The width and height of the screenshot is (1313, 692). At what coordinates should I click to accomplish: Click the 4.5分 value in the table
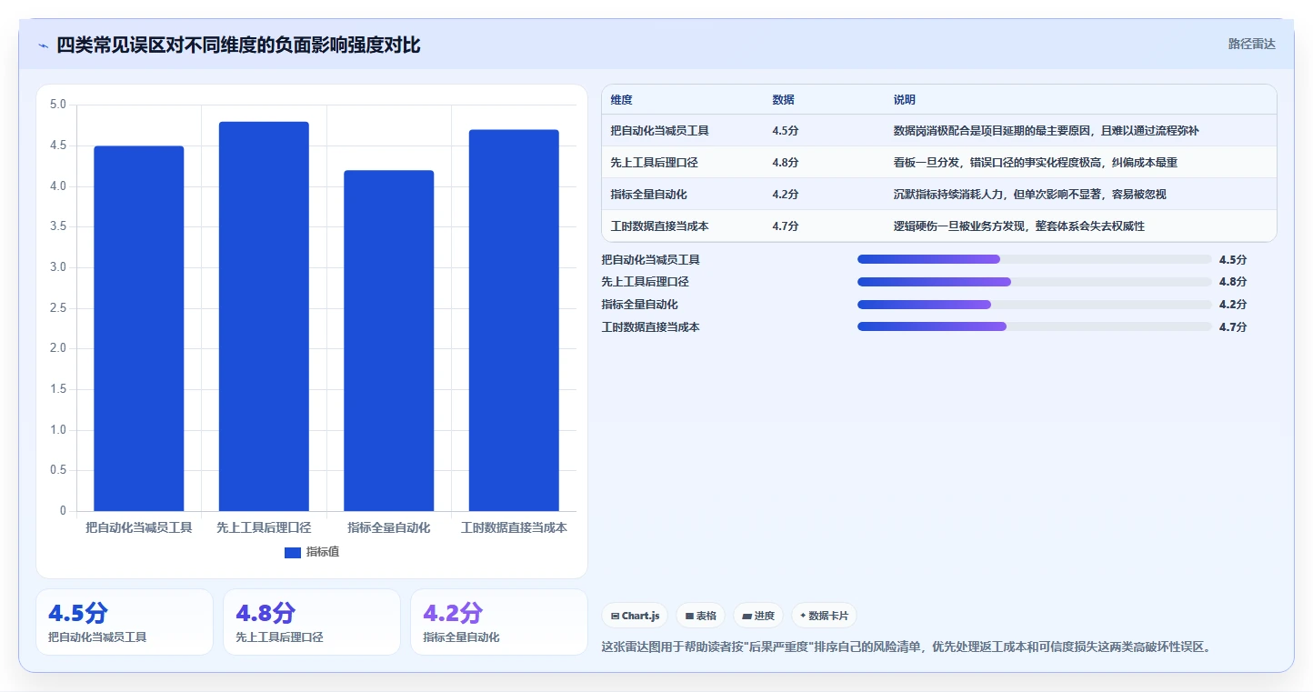(786, 131)
